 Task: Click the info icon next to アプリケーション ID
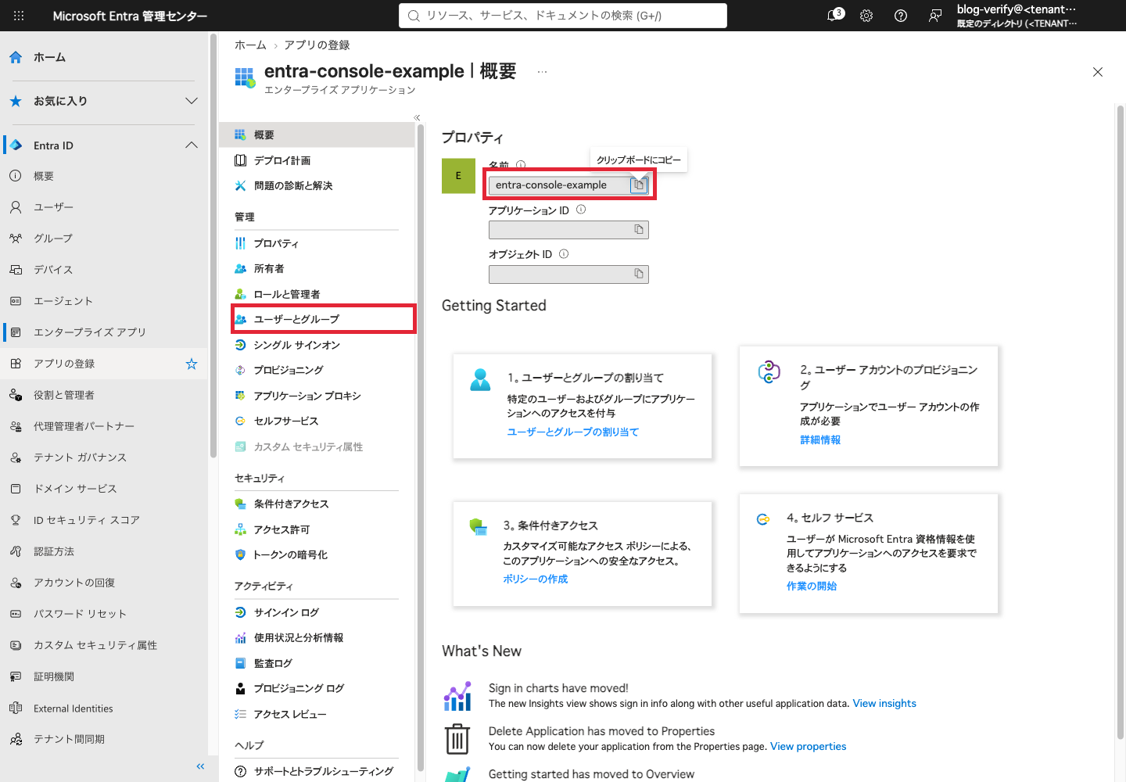(581, 210)
